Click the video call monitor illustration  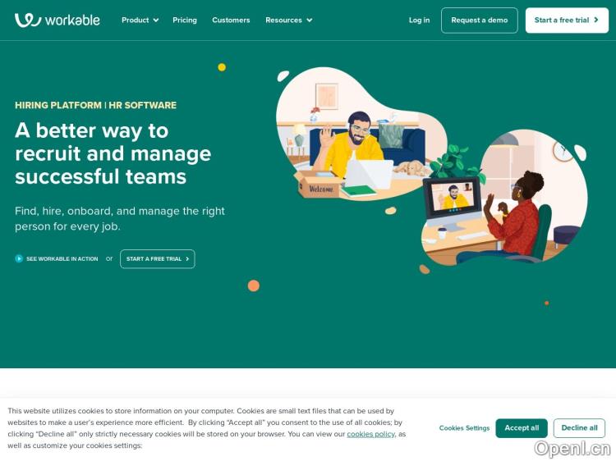click(x=453, y=203)
